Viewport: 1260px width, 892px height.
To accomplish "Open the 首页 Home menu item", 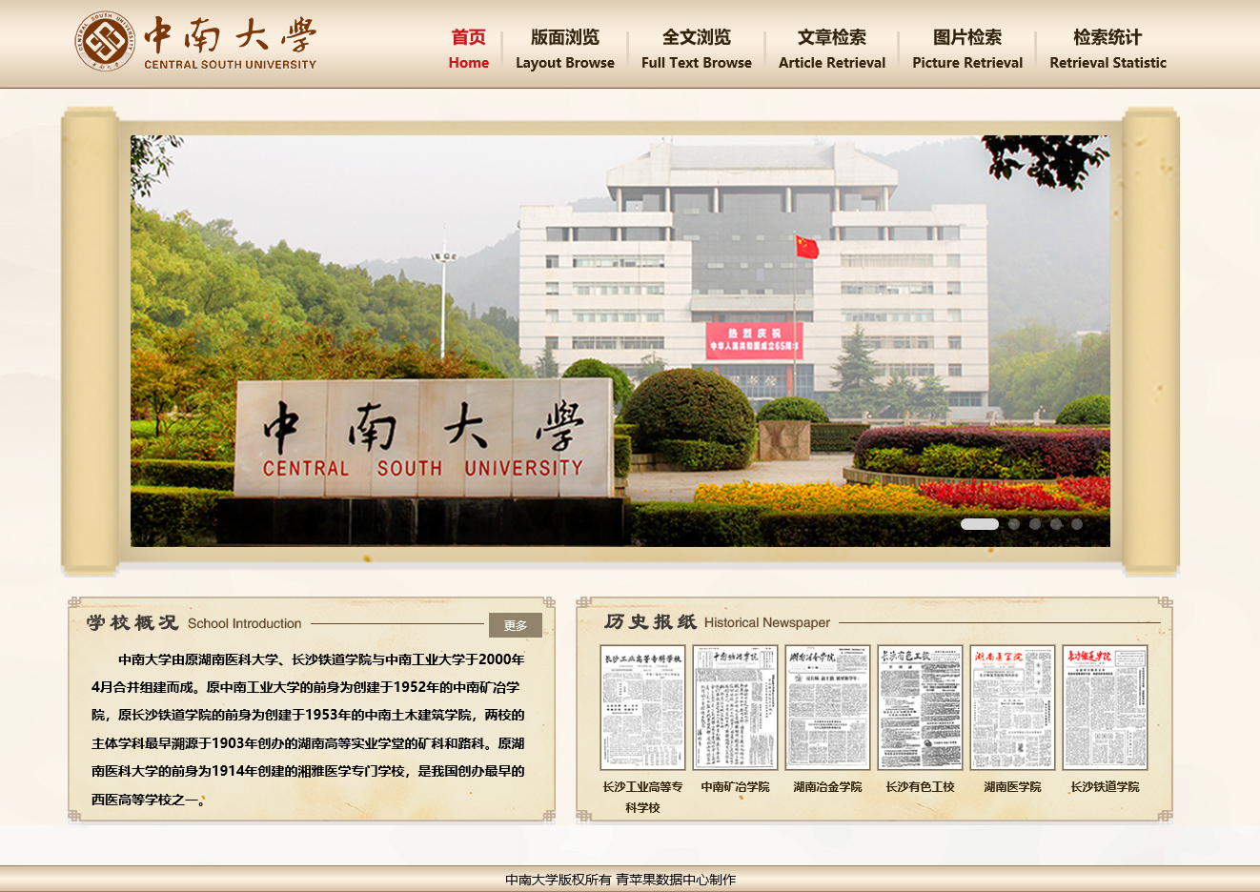I will click(x=469, y=50).
